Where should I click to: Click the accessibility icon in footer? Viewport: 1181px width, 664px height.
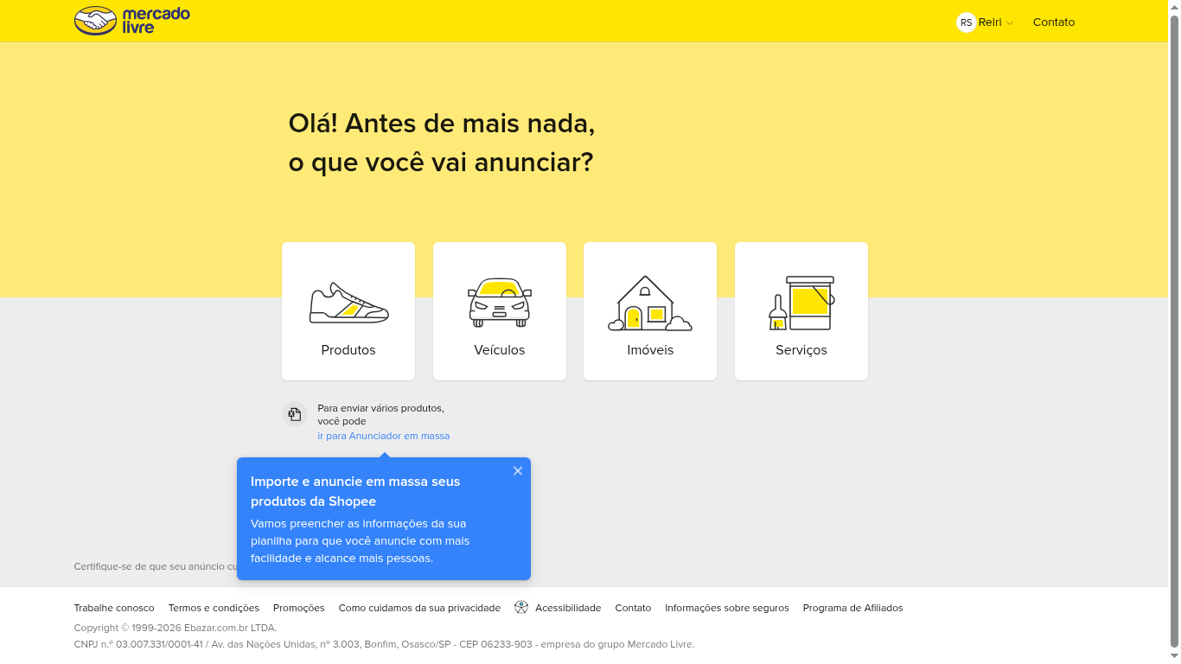520,607
